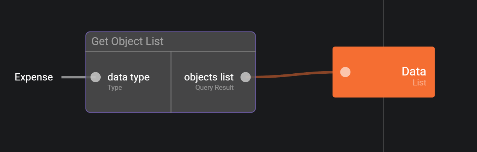Image resolution: width=477 pixels, height=152 pixels.
Task: Click the "data type" label
Action: [128, 77]
